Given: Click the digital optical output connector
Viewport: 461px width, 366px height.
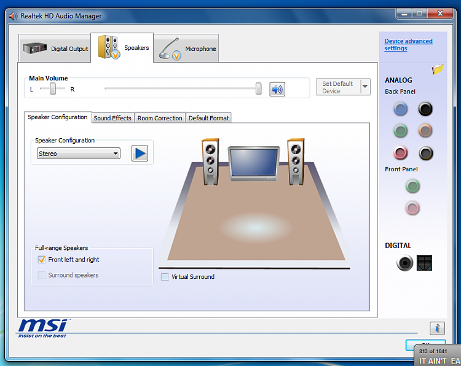Looking at the screenshot, I should [424, 263].
